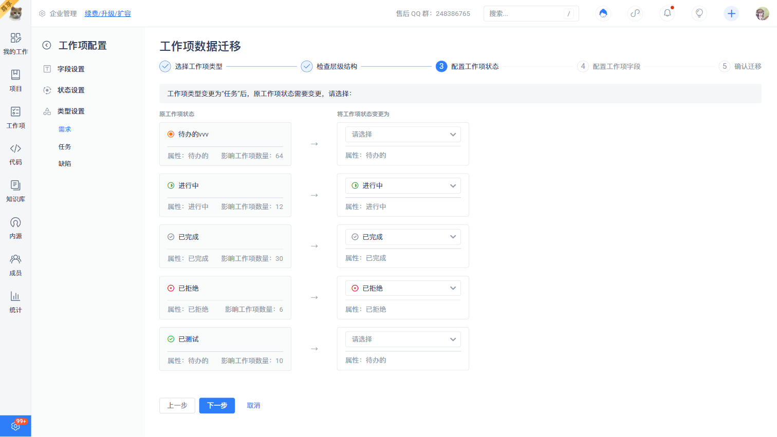Click the workspace avatar logo top-left

click(x=15, y=13)
